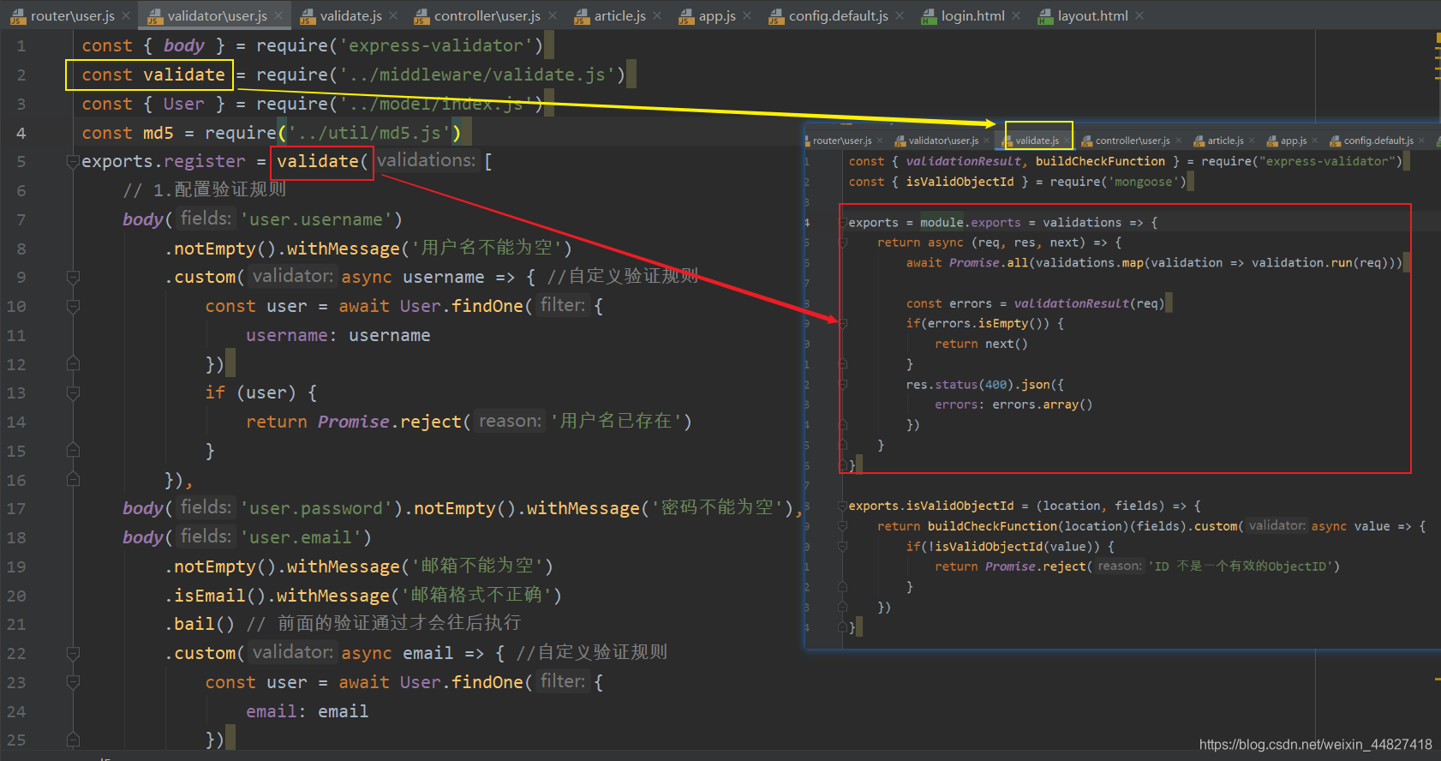Image resolution: width=1441 pixels, height=761 pixels.
Task: Open the validator\user.js tab in the inset editor
Action: pos(943,141)
